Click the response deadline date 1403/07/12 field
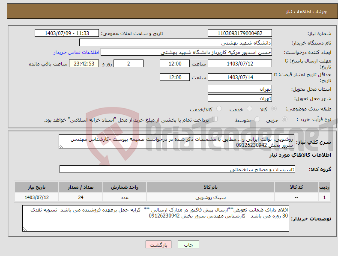The height and width of the screenshot is (256, 338). (x=240, y=63)
